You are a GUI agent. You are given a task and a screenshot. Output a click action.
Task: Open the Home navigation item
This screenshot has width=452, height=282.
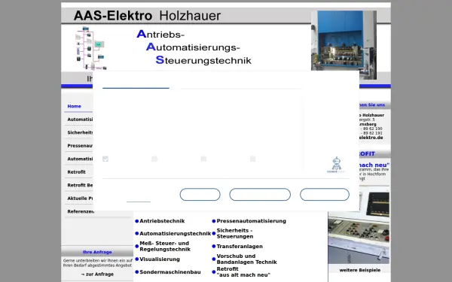(x=74, y=106)
